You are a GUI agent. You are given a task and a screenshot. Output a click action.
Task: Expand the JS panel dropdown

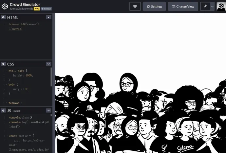48,110
